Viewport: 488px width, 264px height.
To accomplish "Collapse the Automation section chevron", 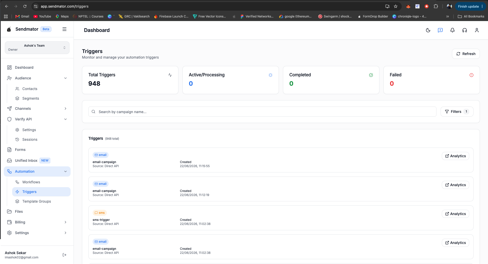I will coord(65,171).
